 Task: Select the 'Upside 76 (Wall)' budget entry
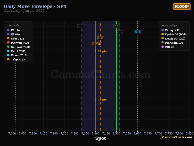click(176, 34)
